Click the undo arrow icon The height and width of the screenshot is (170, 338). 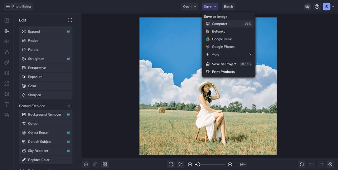[311, 164]
